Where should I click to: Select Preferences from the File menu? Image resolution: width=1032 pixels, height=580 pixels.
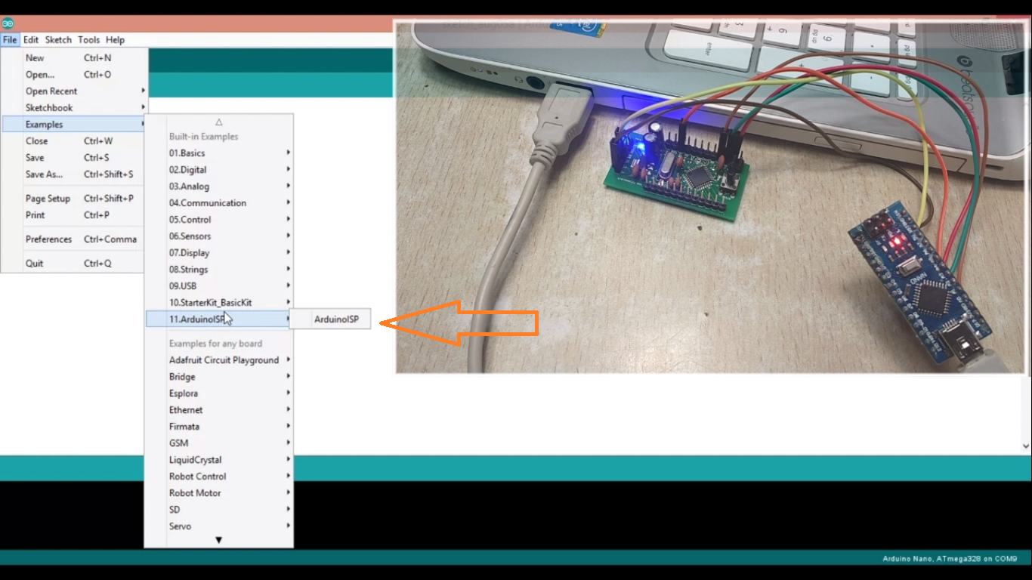(x=48, y=239)
